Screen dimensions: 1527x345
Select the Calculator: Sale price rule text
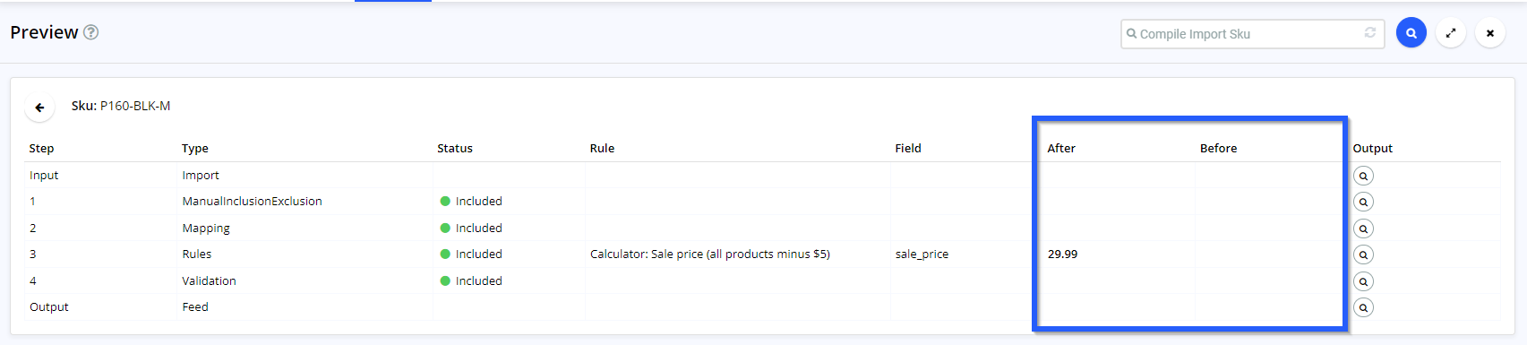(710, 254)
